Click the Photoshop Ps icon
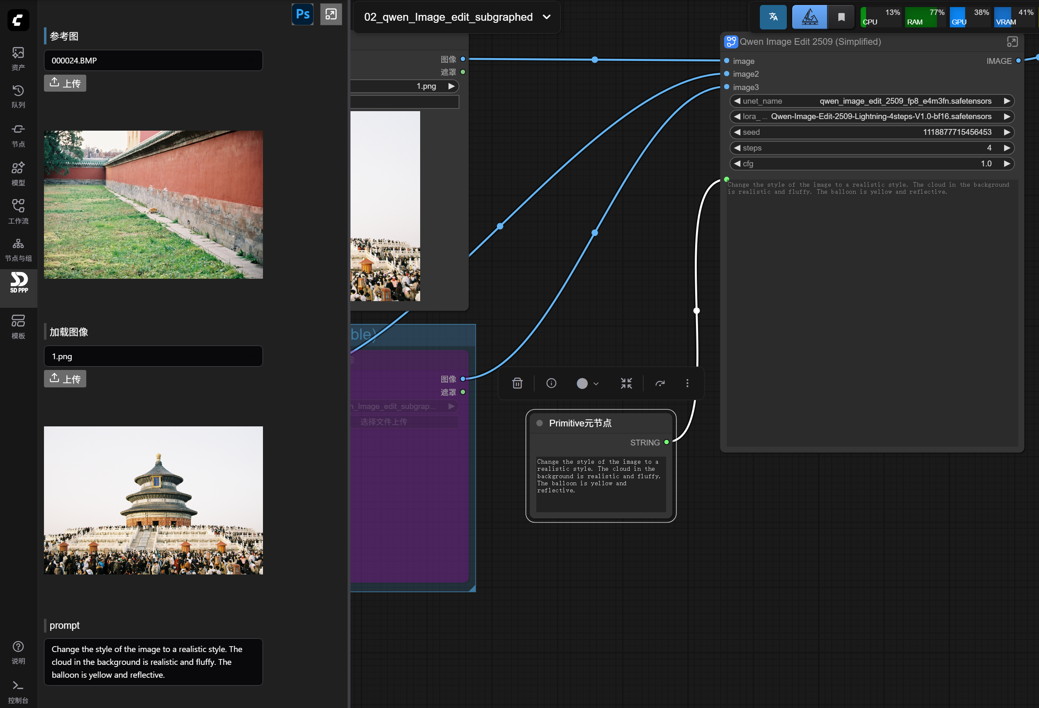The height and width of the screenshot is (708, 1039). pos(302,14)
